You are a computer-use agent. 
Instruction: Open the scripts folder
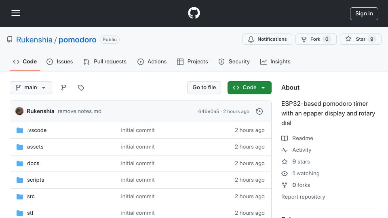(36, 180)
